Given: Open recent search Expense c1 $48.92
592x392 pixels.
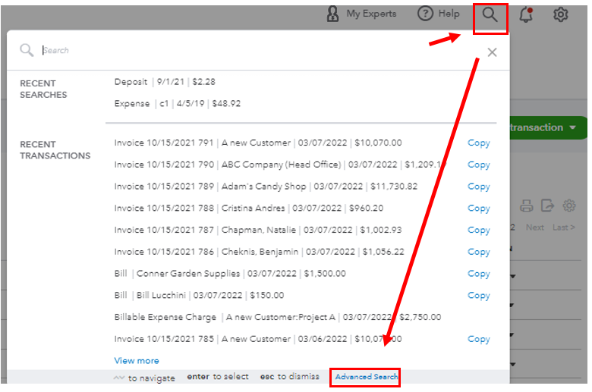Looking at the screenshot, I should (177, 104).
